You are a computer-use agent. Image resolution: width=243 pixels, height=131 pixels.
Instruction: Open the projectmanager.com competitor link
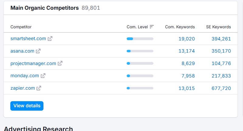tap(33, 64)
